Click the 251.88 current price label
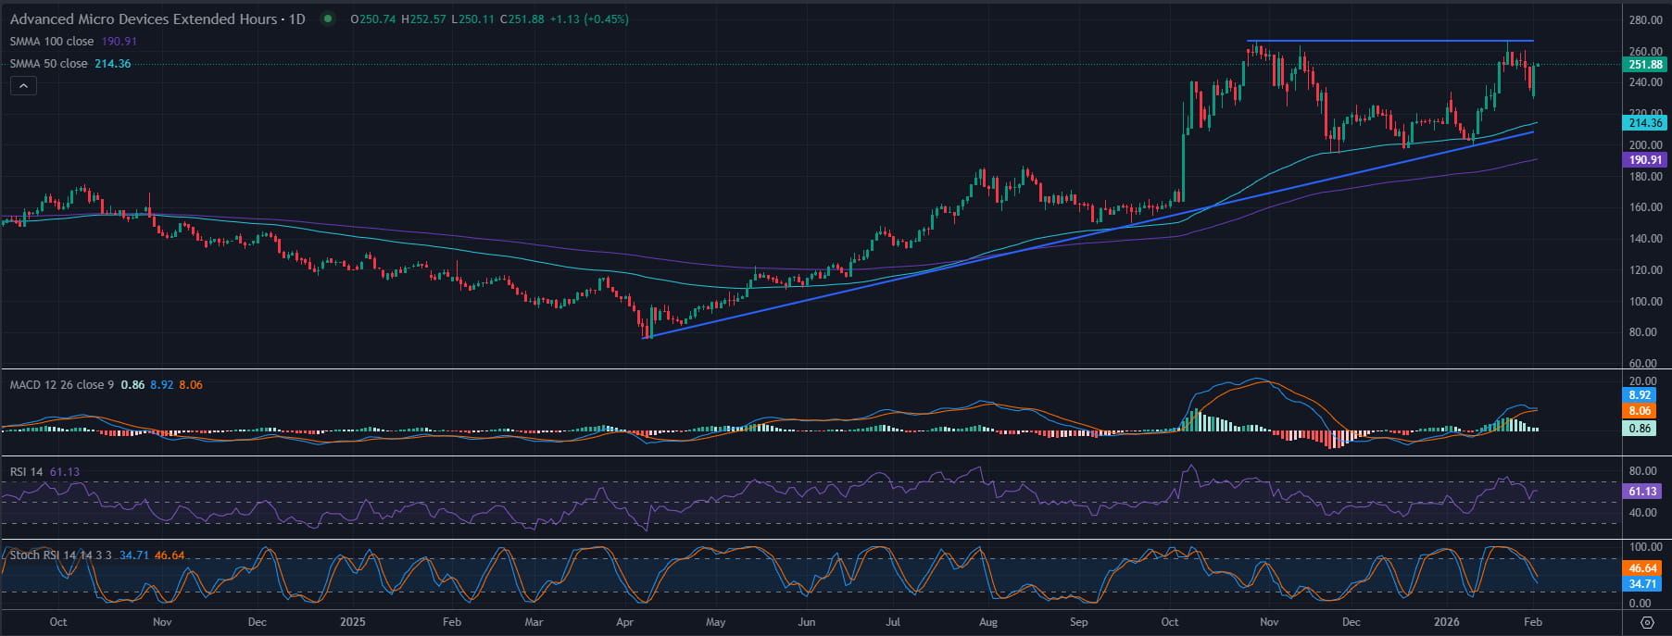The width and height of the screenshot is (1672, 636). pos(1645,65)
